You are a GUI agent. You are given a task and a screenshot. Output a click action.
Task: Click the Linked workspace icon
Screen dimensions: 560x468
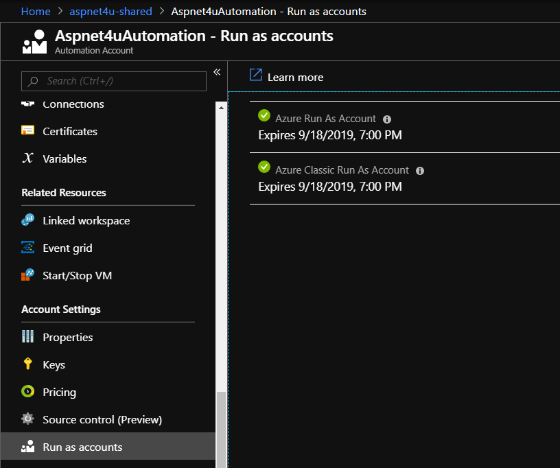point(28,220)
